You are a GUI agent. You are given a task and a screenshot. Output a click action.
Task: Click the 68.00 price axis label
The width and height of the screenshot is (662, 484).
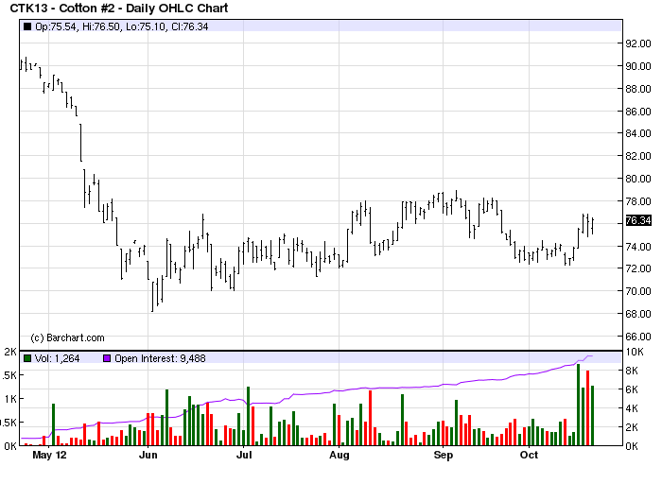tap(638, 314)
